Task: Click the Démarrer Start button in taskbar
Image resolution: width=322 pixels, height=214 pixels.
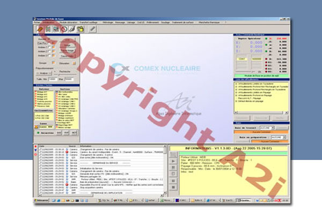Action: [x=42, y=200]
